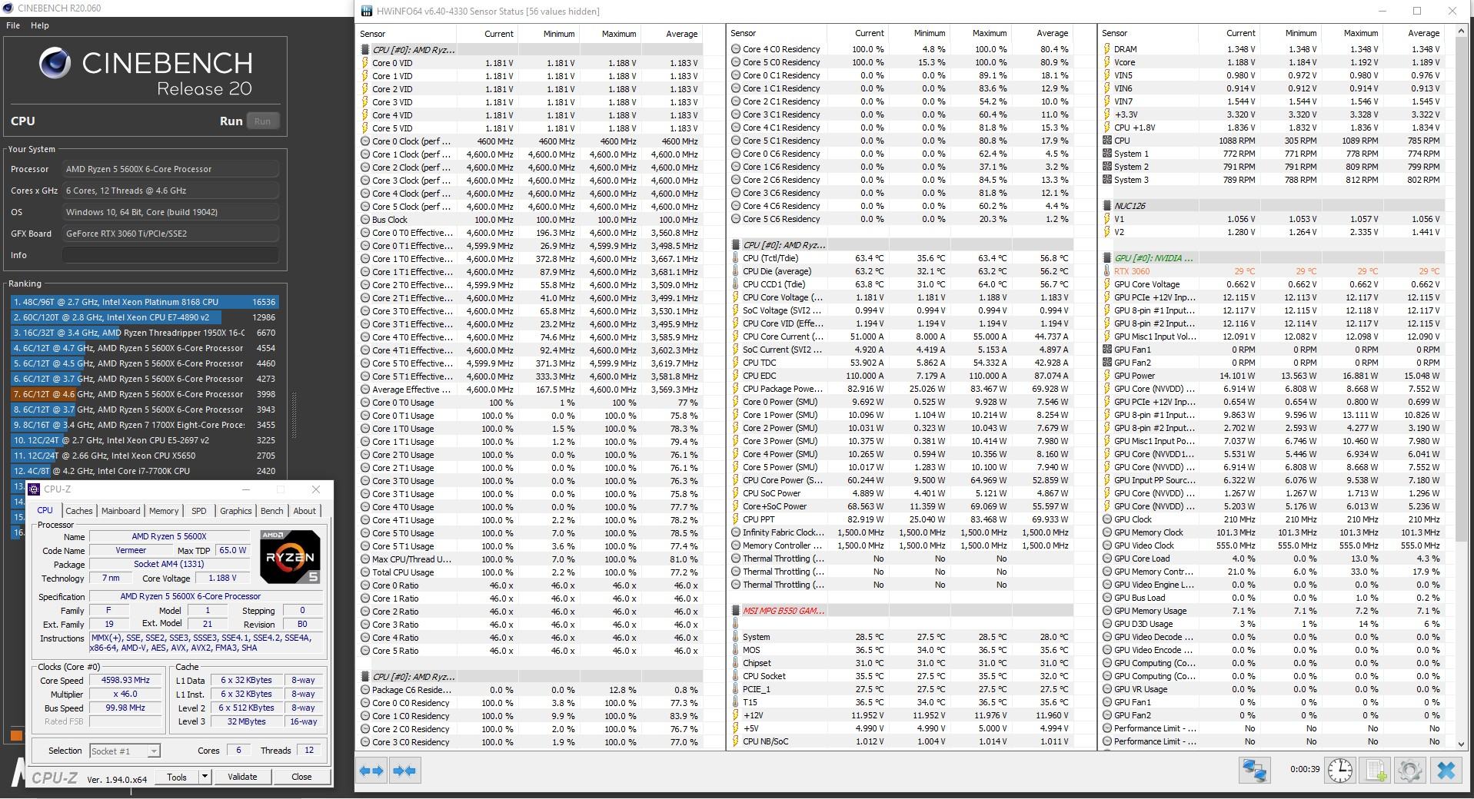Screen dimensions: 1474x799
Task: Click the MSI MPG B550 GAM... motherboard icon
Action: pyautogui.click(x=736, y=611)
